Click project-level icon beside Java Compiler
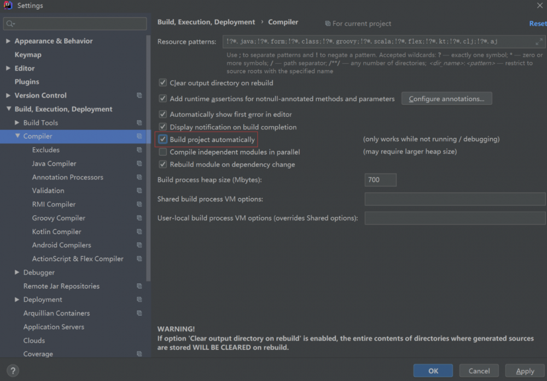This screenshot has width=547, height=381. [x=139, y=164]
